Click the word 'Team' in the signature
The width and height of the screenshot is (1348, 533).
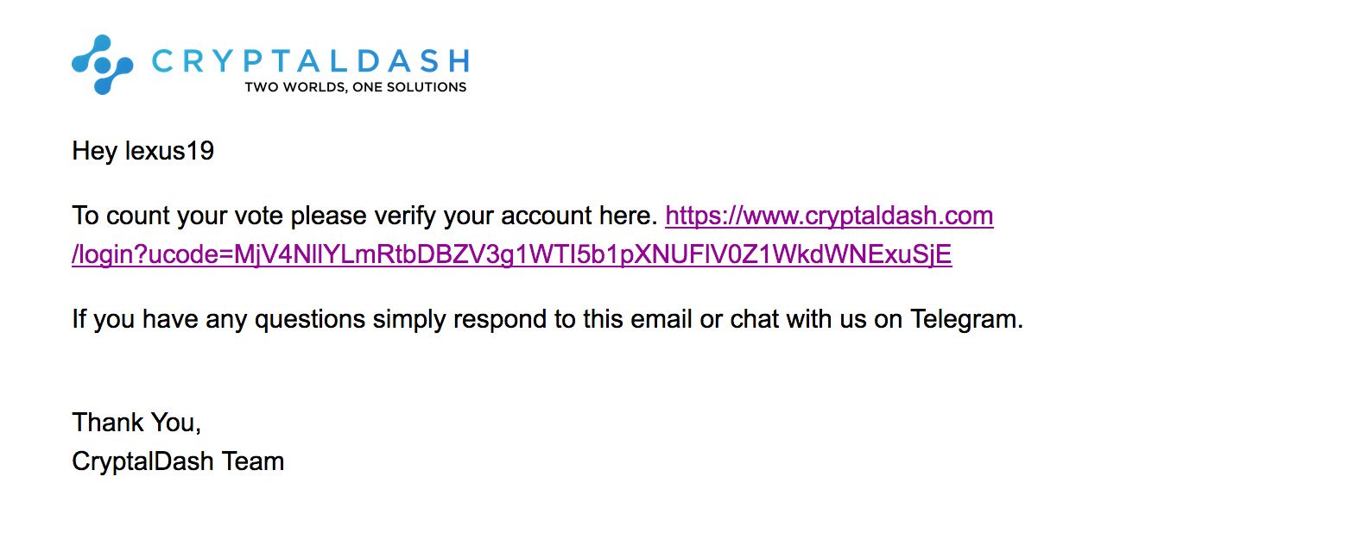tap(253, 461)
